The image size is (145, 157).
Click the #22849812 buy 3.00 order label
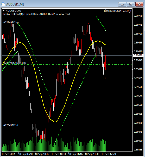[15, 63]
